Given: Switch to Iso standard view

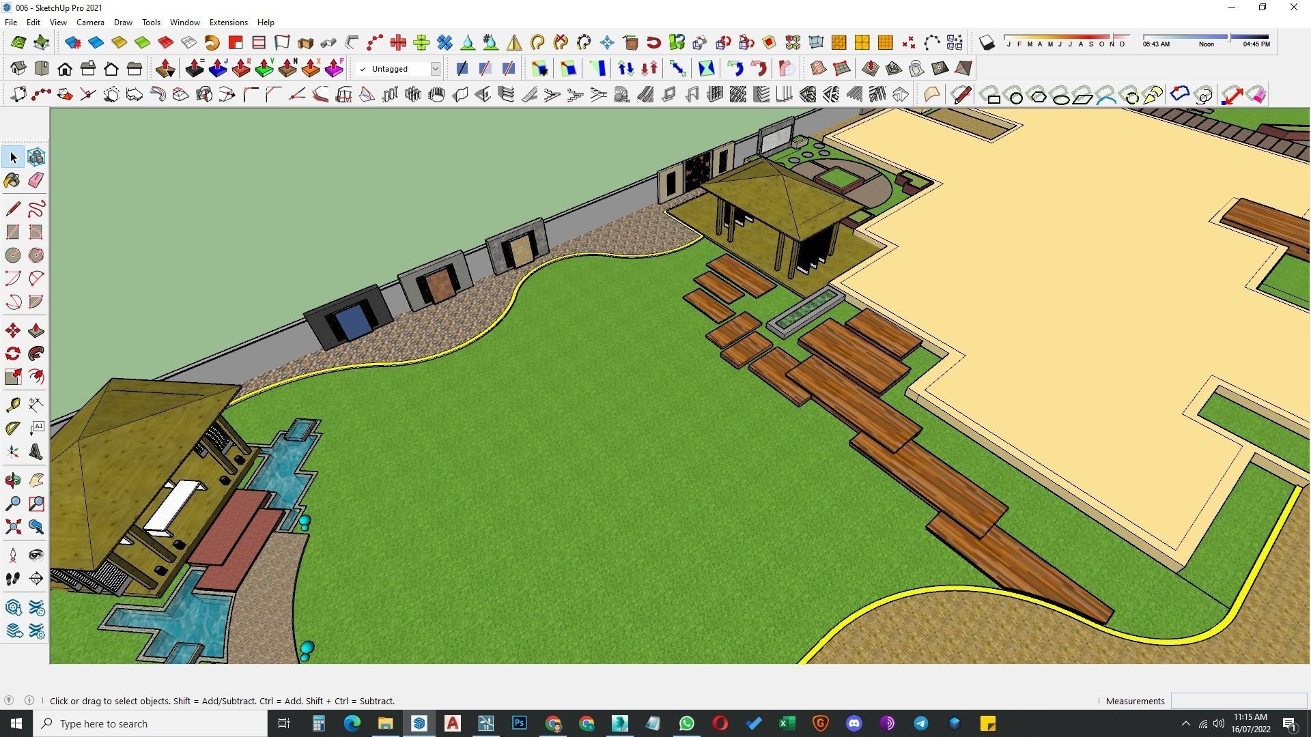Looking at the screenshot, I should [18, 69].
